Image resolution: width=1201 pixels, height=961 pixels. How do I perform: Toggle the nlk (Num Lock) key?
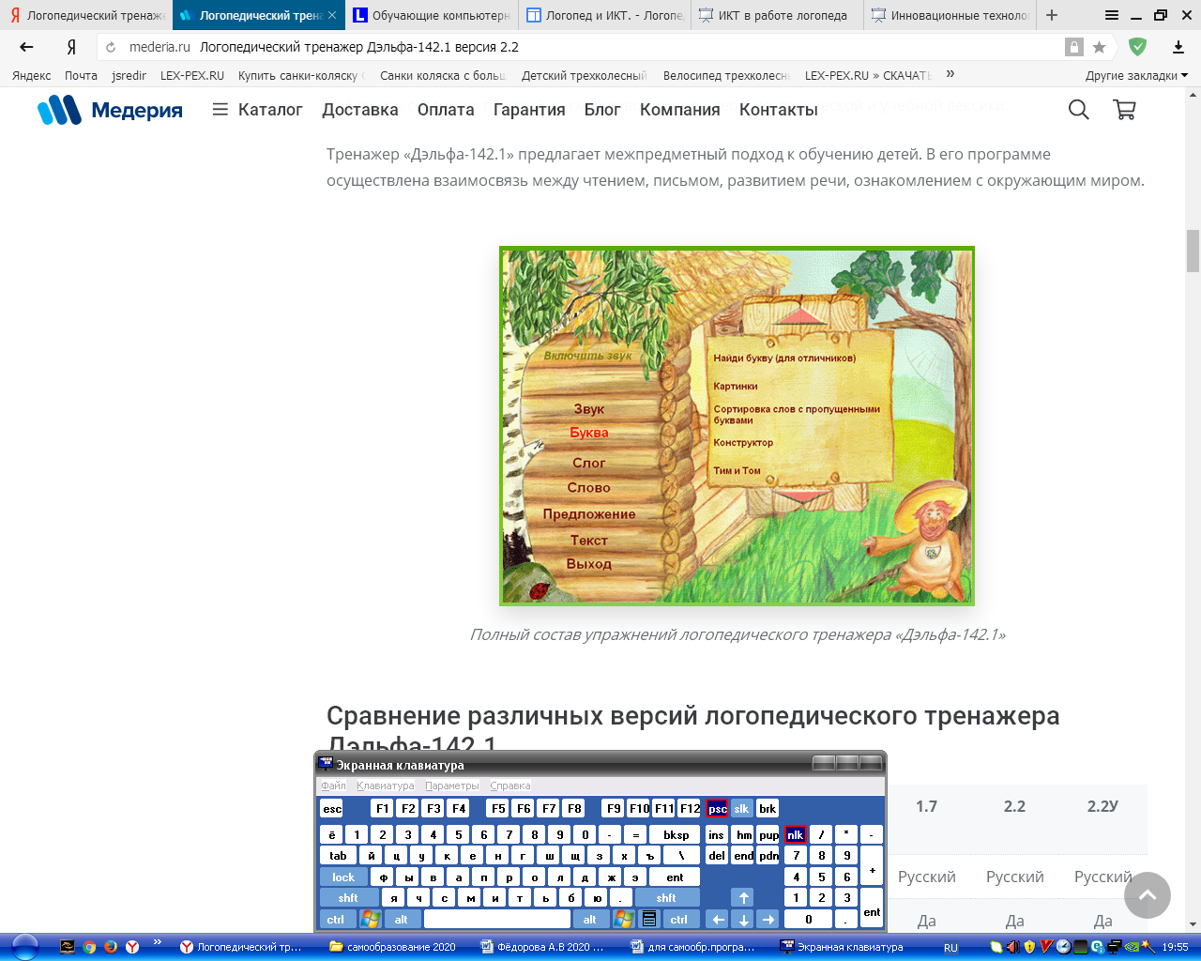click(795, 834)
